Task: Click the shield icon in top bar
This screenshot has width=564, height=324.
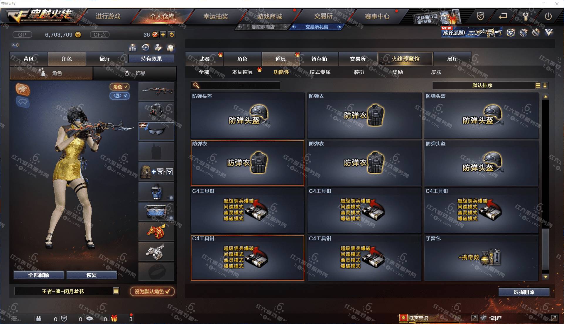Action: (x=480, y=16)
